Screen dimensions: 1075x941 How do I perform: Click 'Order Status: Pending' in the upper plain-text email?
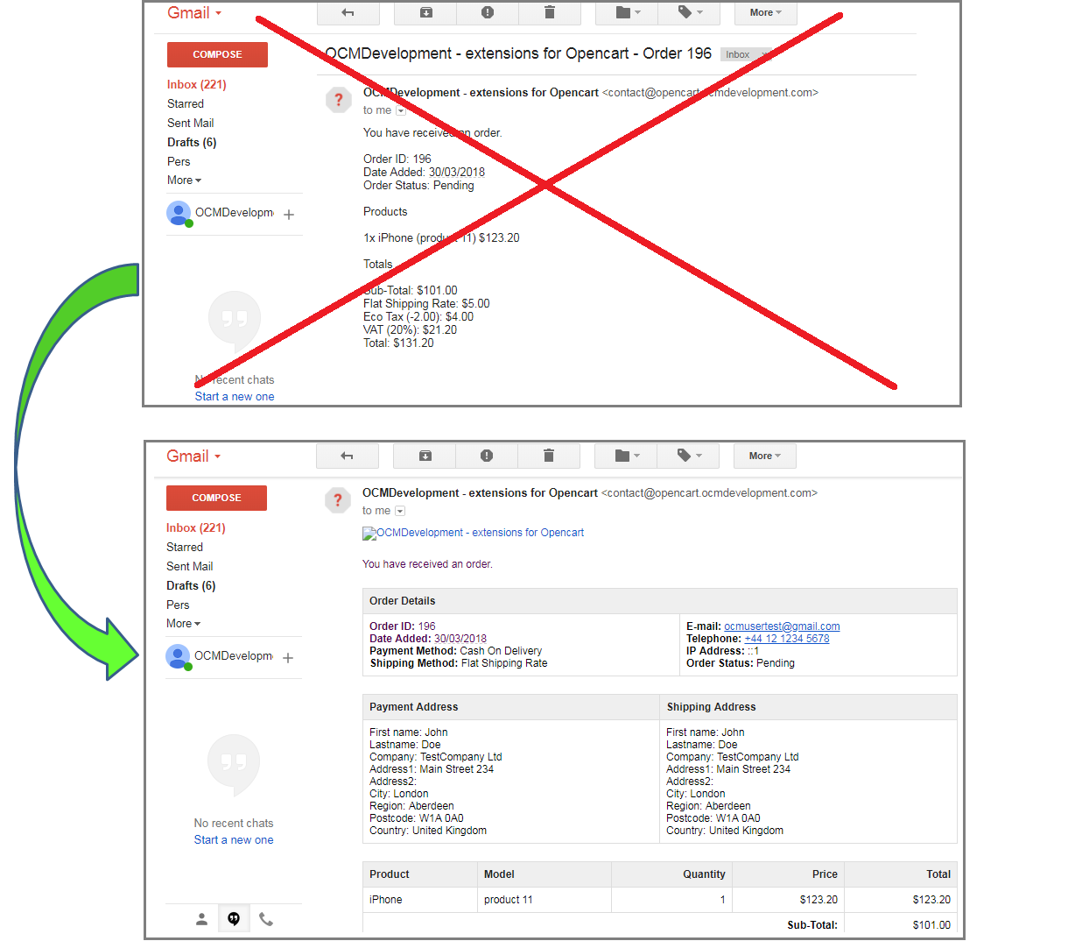tap(418, 186)
